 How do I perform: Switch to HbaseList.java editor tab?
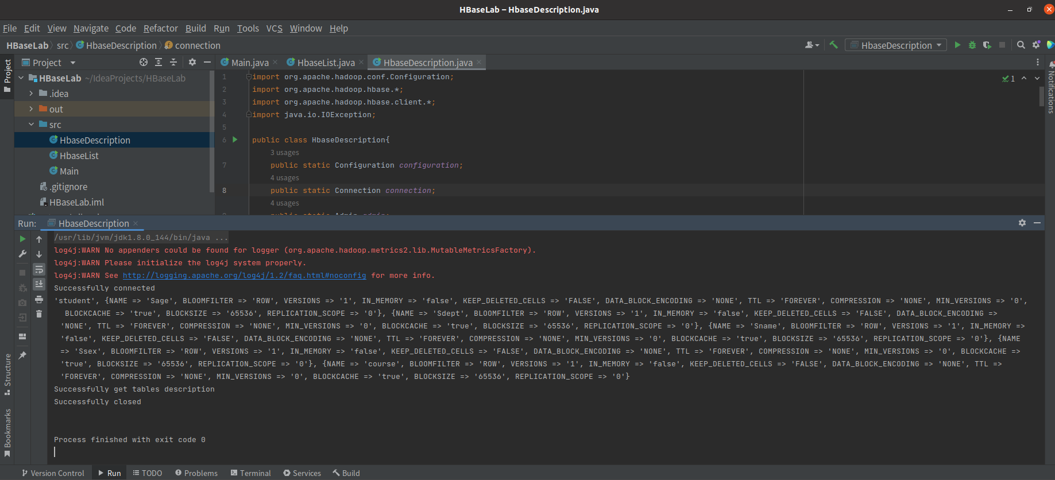click(326, 63)
